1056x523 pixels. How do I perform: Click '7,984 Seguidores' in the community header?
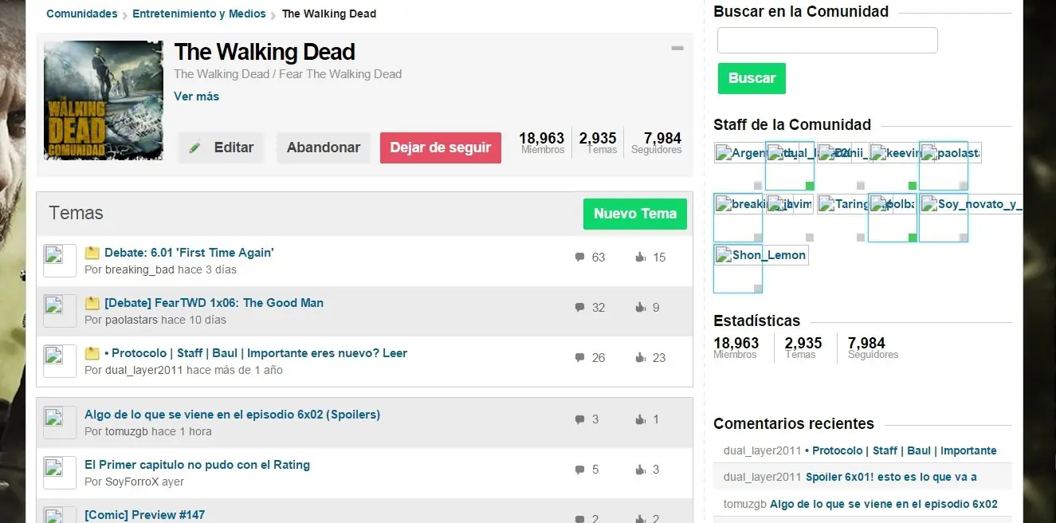(656, 143)
